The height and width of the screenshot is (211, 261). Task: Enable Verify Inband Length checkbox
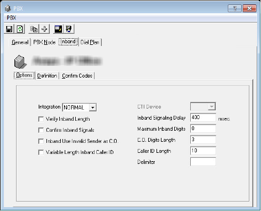41,119
